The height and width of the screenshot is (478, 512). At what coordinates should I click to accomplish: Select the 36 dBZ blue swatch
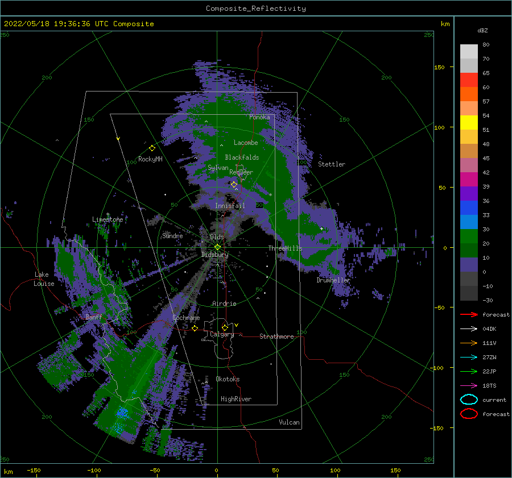click(469, 207)
